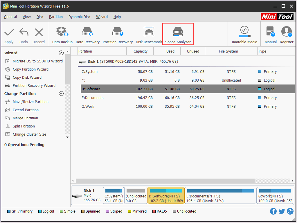The height and width of the screenshot is (223, 297).
Task: Click the Apply checkmark icon
Action: pyautogui.click(x=9, y=33)
